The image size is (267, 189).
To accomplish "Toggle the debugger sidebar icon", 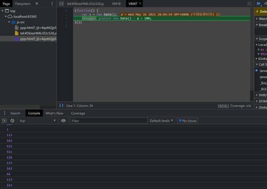I will point(249,3).
